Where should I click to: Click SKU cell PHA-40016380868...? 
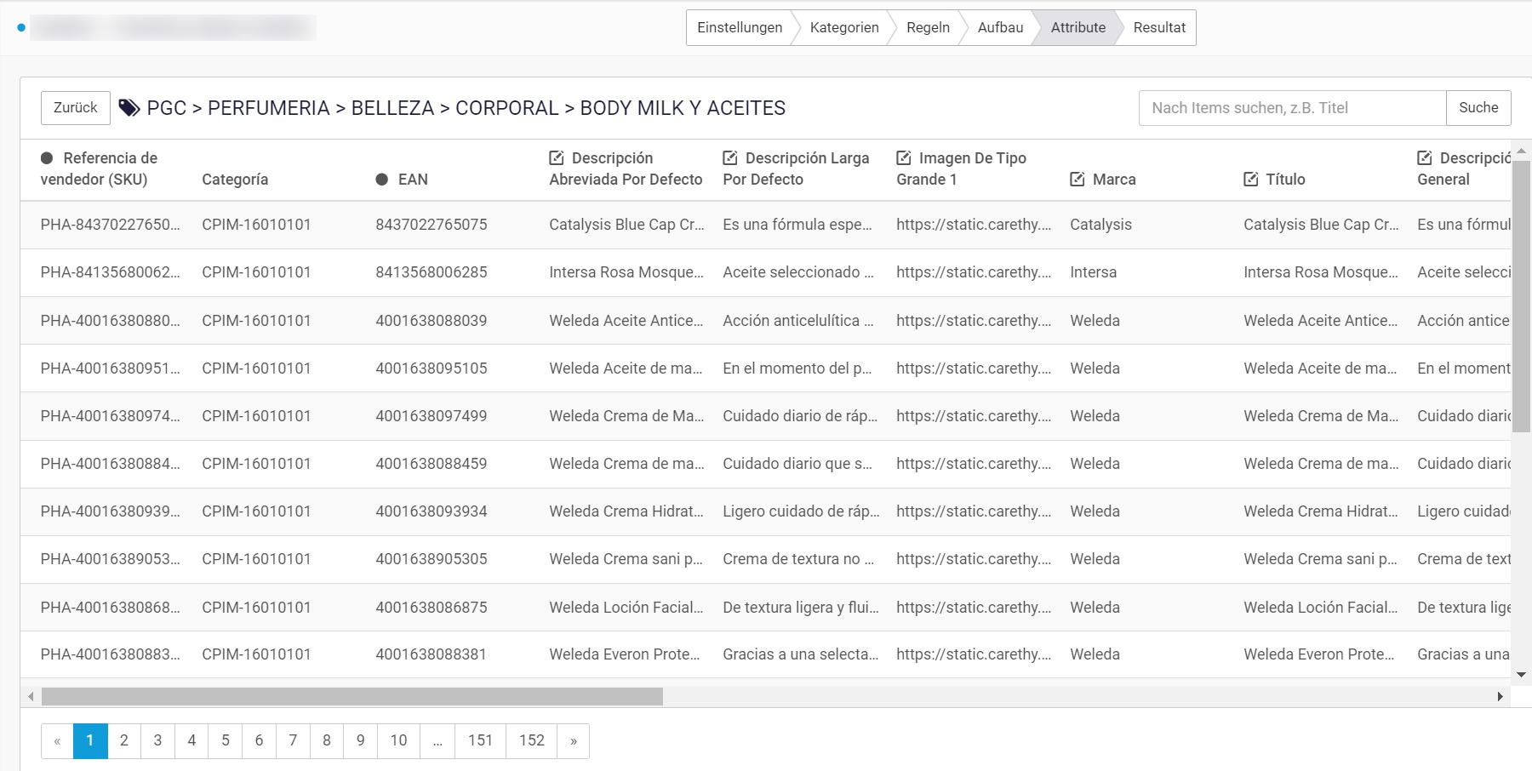click(111, 608)
